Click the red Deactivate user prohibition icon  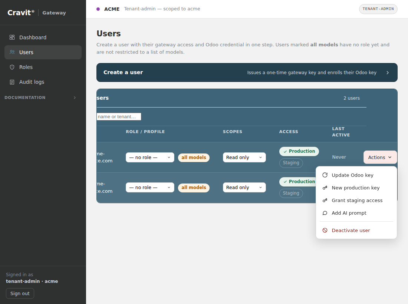click(325, 230)
